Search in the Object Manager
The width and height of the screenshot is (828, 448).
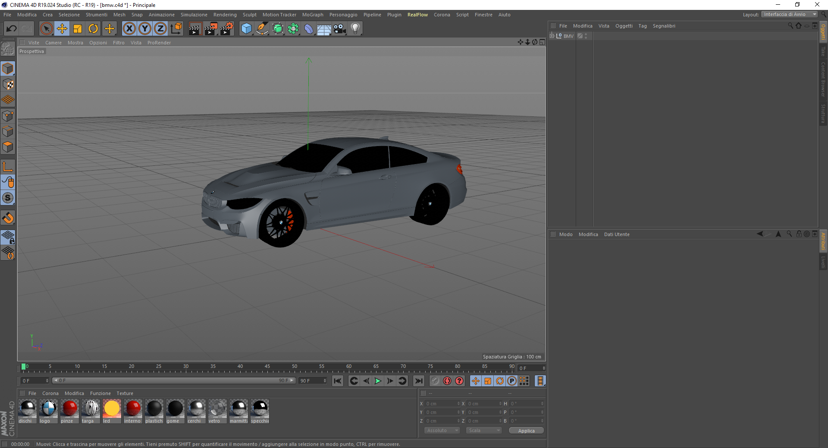(790, 25)
